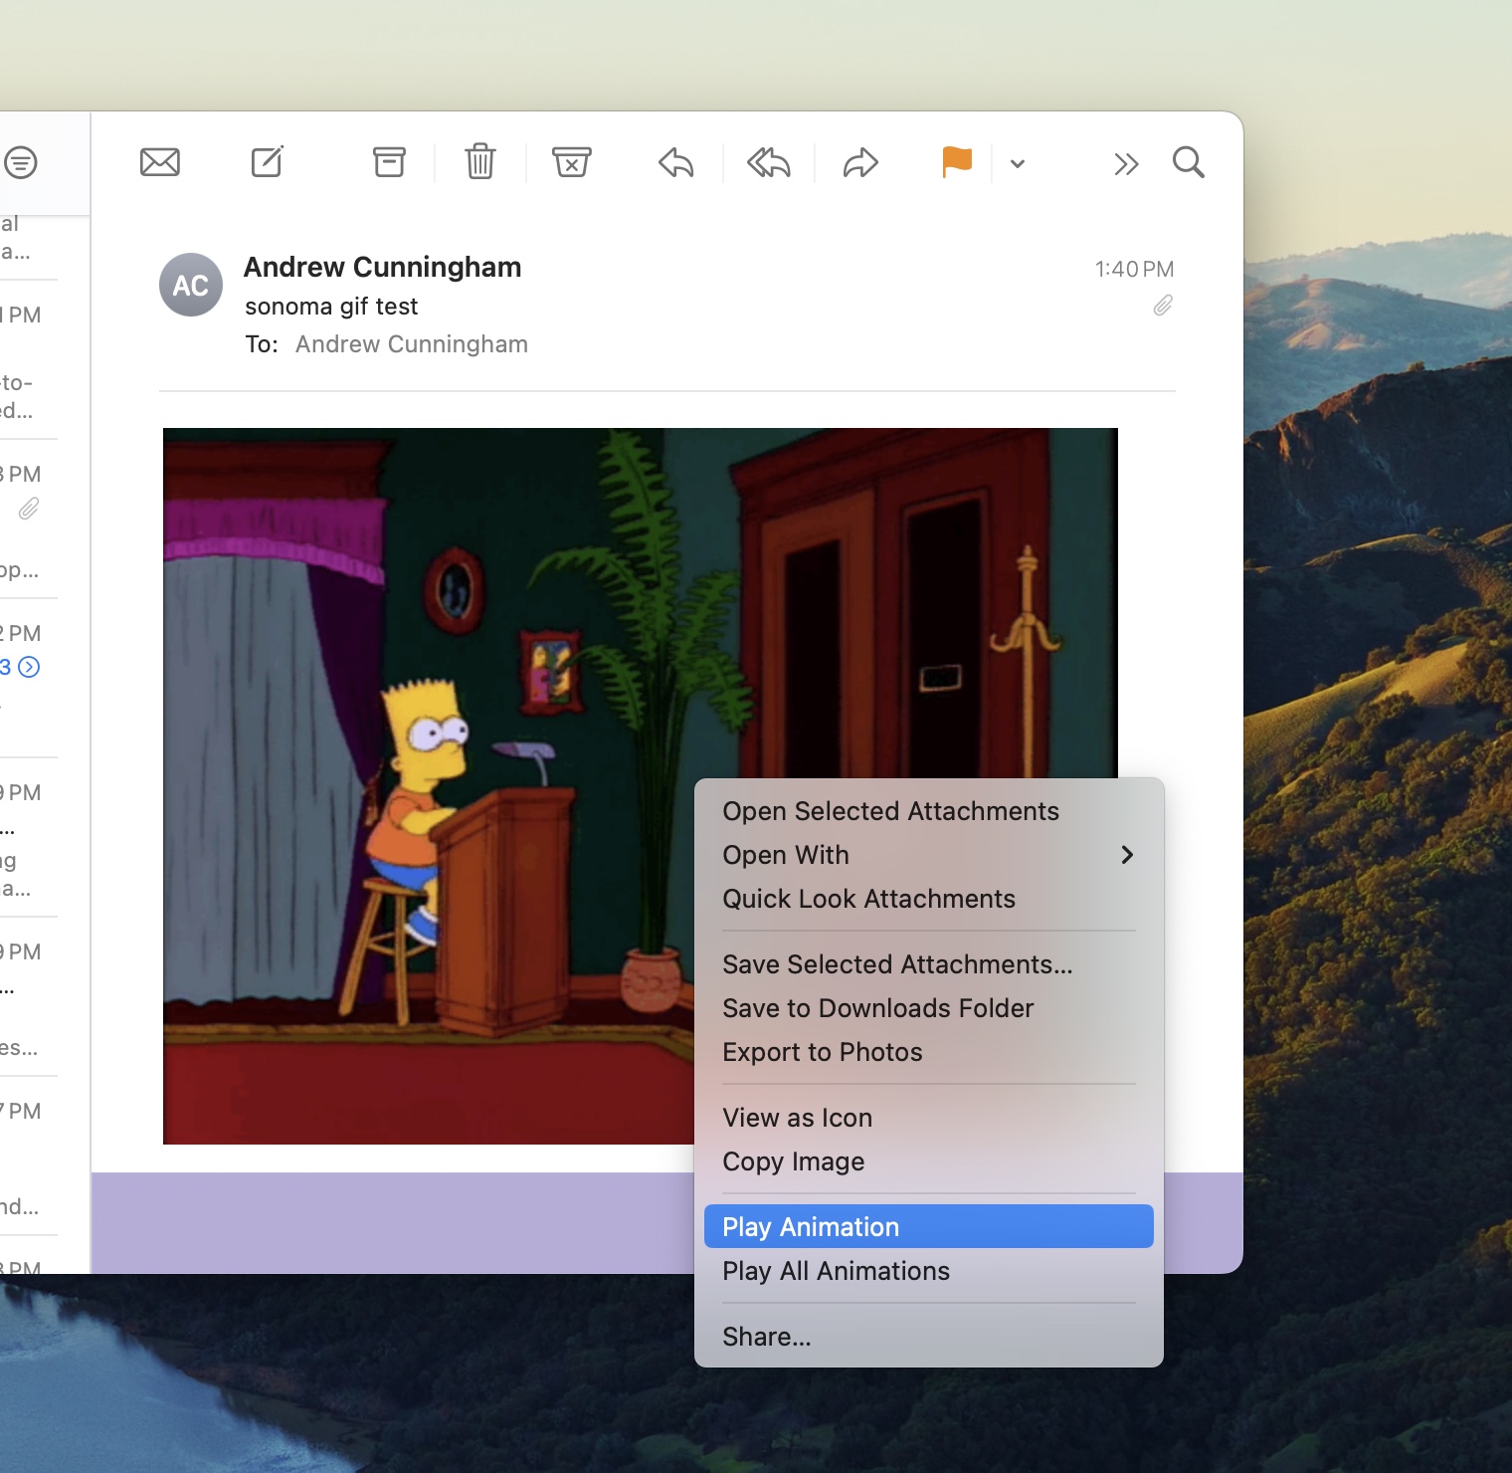
Task: Search the mailbox with magnifier icon
Action: point(1188,162)
